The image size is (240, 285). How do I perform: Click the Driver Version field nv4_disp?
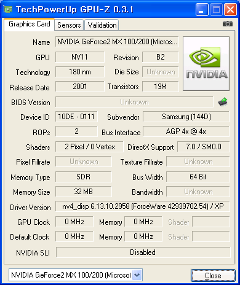[143, 206]
